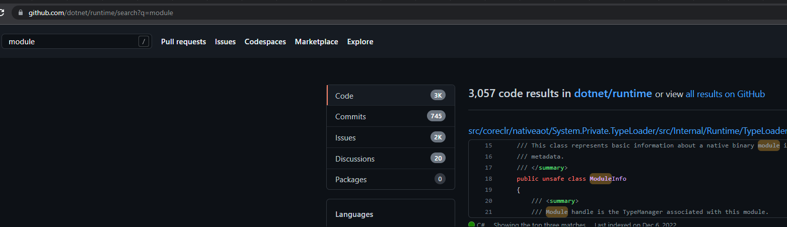Select Issues results filter in sidebar
Screen dimensions: 787x227
pyautogui.click(x=391, y=137)
